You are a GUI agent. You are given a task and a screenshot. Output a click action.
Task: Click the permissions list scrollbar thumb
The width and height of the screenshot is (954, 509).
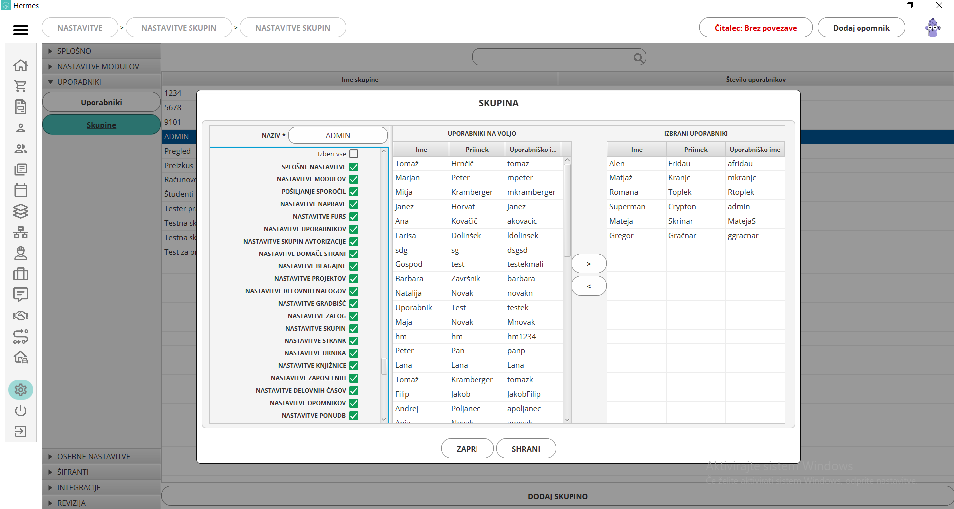click(384, 366)
